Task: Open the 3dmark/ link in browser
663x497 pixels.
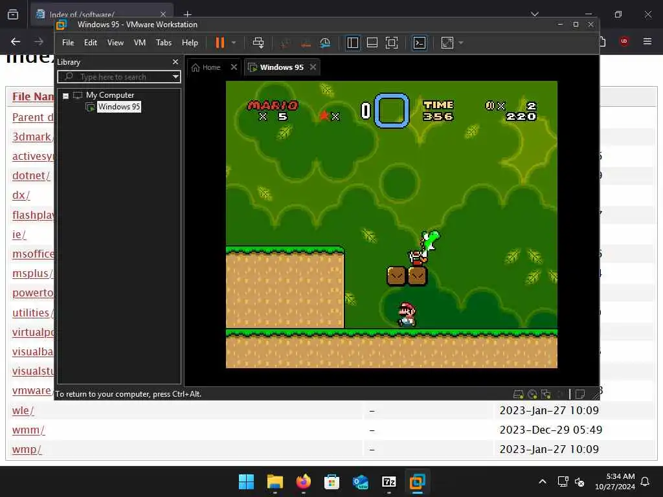Action: 32,137
